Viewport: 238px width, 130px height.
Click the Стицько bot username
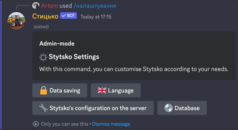coord(45,16)
